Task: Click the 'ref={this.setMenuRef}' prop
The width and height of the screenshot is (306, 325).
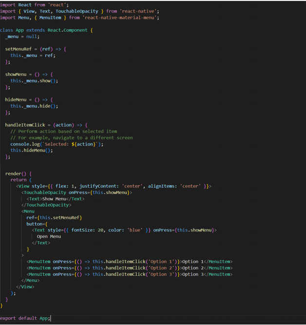Action: coord(54,218)
